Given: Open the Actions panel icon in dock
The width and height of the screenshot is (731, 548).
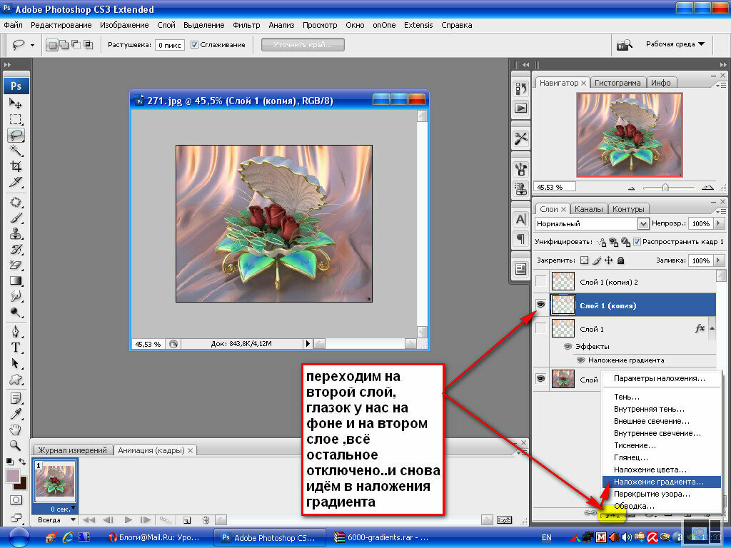Looking at the screenshot, I should pos(520,108).
